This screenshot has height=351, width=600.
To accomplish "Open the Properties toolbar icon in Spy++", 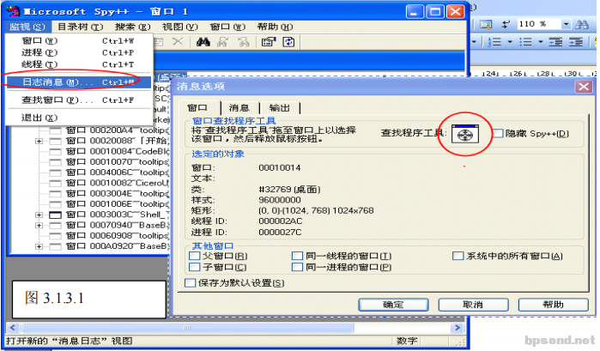I will [269, 42].
